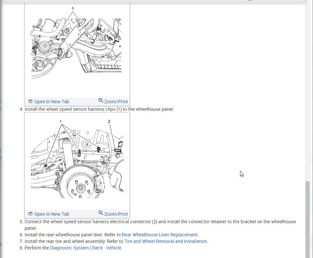Select step 4 text about harness clips

coord(99,109)
